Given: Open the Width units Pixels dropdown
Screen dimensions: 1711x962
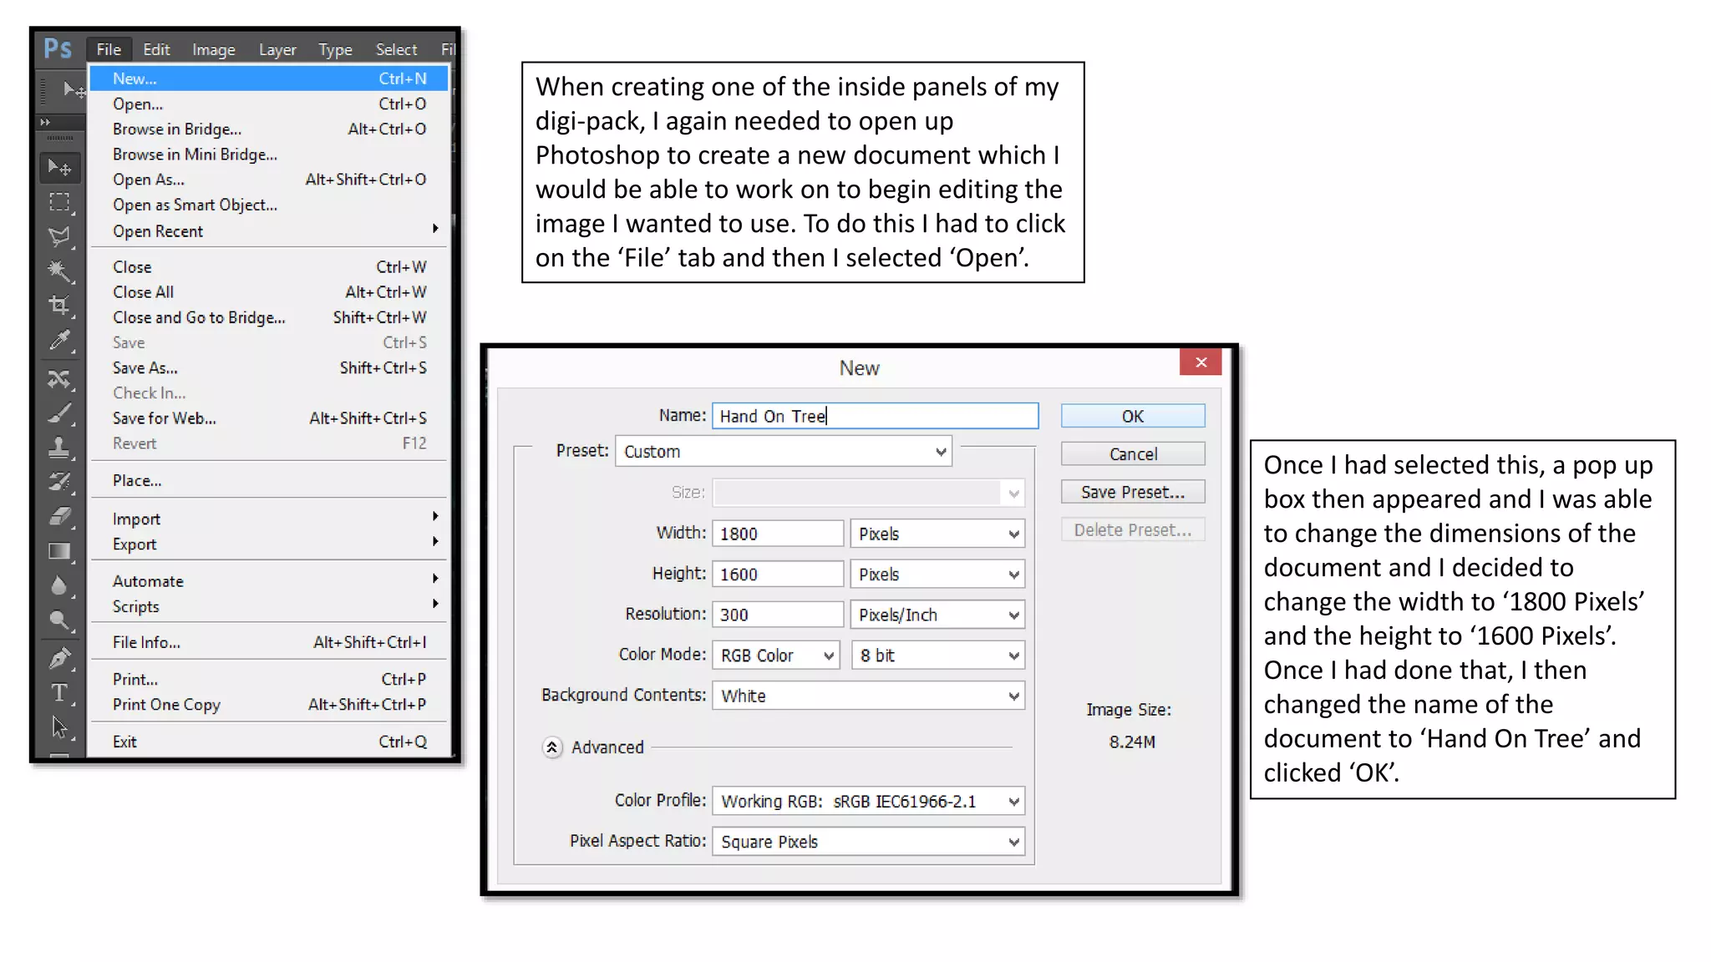Looking at the screenshot, I should click(937, 534).
